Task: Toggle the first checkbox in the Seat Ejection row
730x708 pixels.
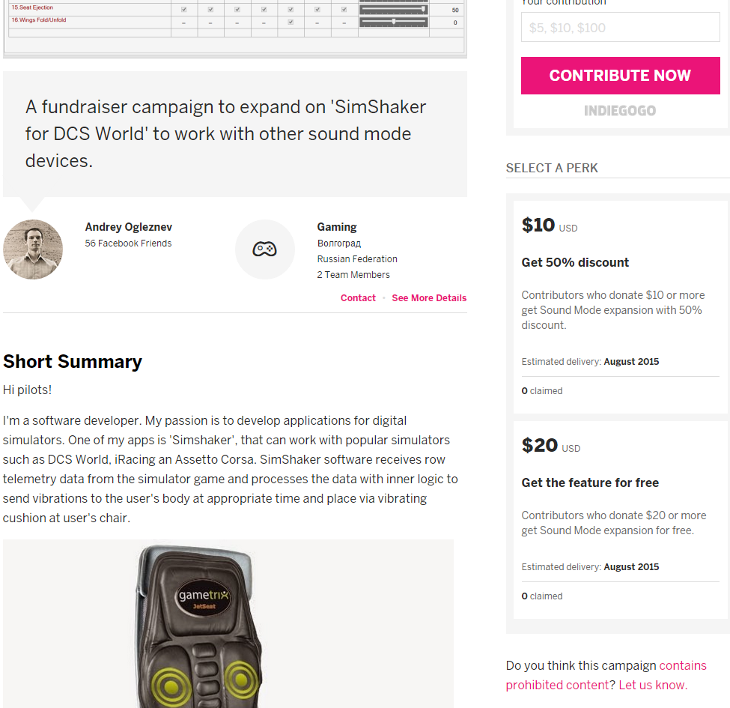Action: pyautogui.click(x=184, y=10)
